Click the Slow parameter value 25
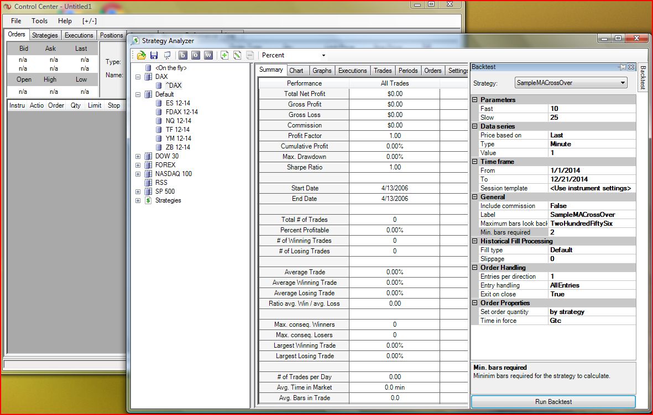 pos(592,117)
